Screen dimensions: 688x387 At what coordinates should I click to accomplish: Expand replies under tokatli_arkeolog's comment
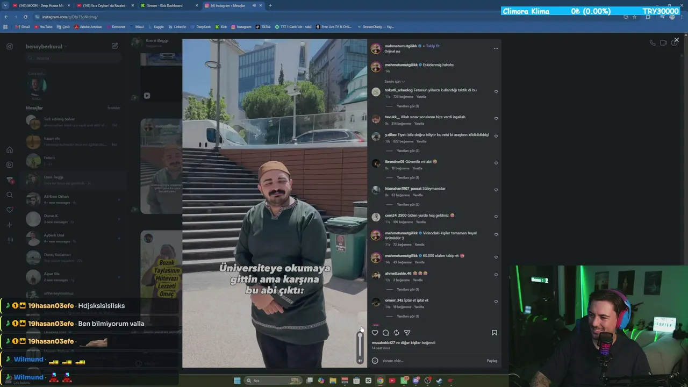(x=407, y=106)
